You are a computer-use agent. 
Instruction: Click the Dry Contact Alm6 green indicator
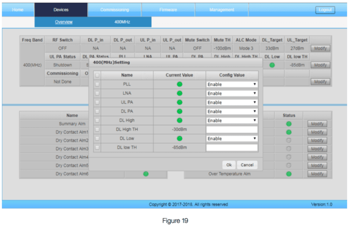[x=145, y=173]
